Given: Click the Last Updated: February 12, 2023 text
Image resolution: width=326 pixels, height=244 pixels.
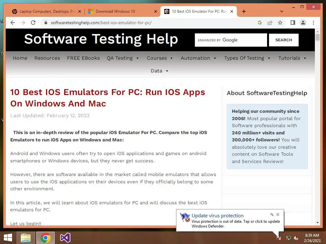Looking at the screenshot, I should (50, 116).
